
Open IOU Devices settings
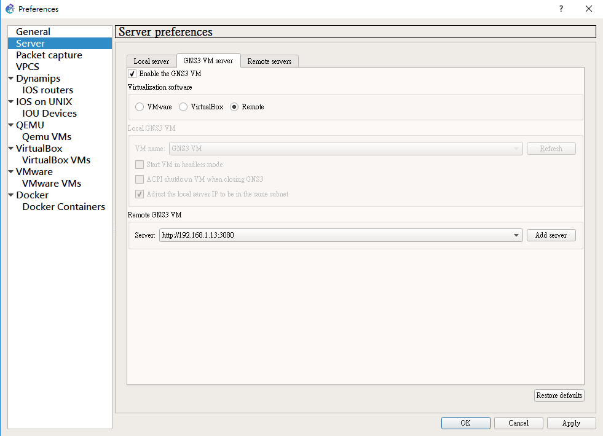tap(49, 114)
